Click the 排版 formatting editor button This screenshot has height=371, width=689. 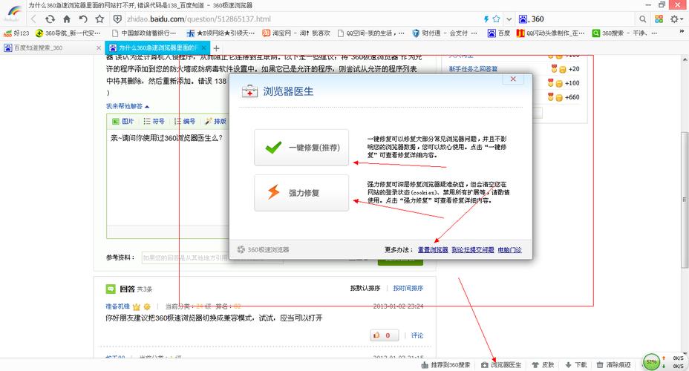[215, 121]
